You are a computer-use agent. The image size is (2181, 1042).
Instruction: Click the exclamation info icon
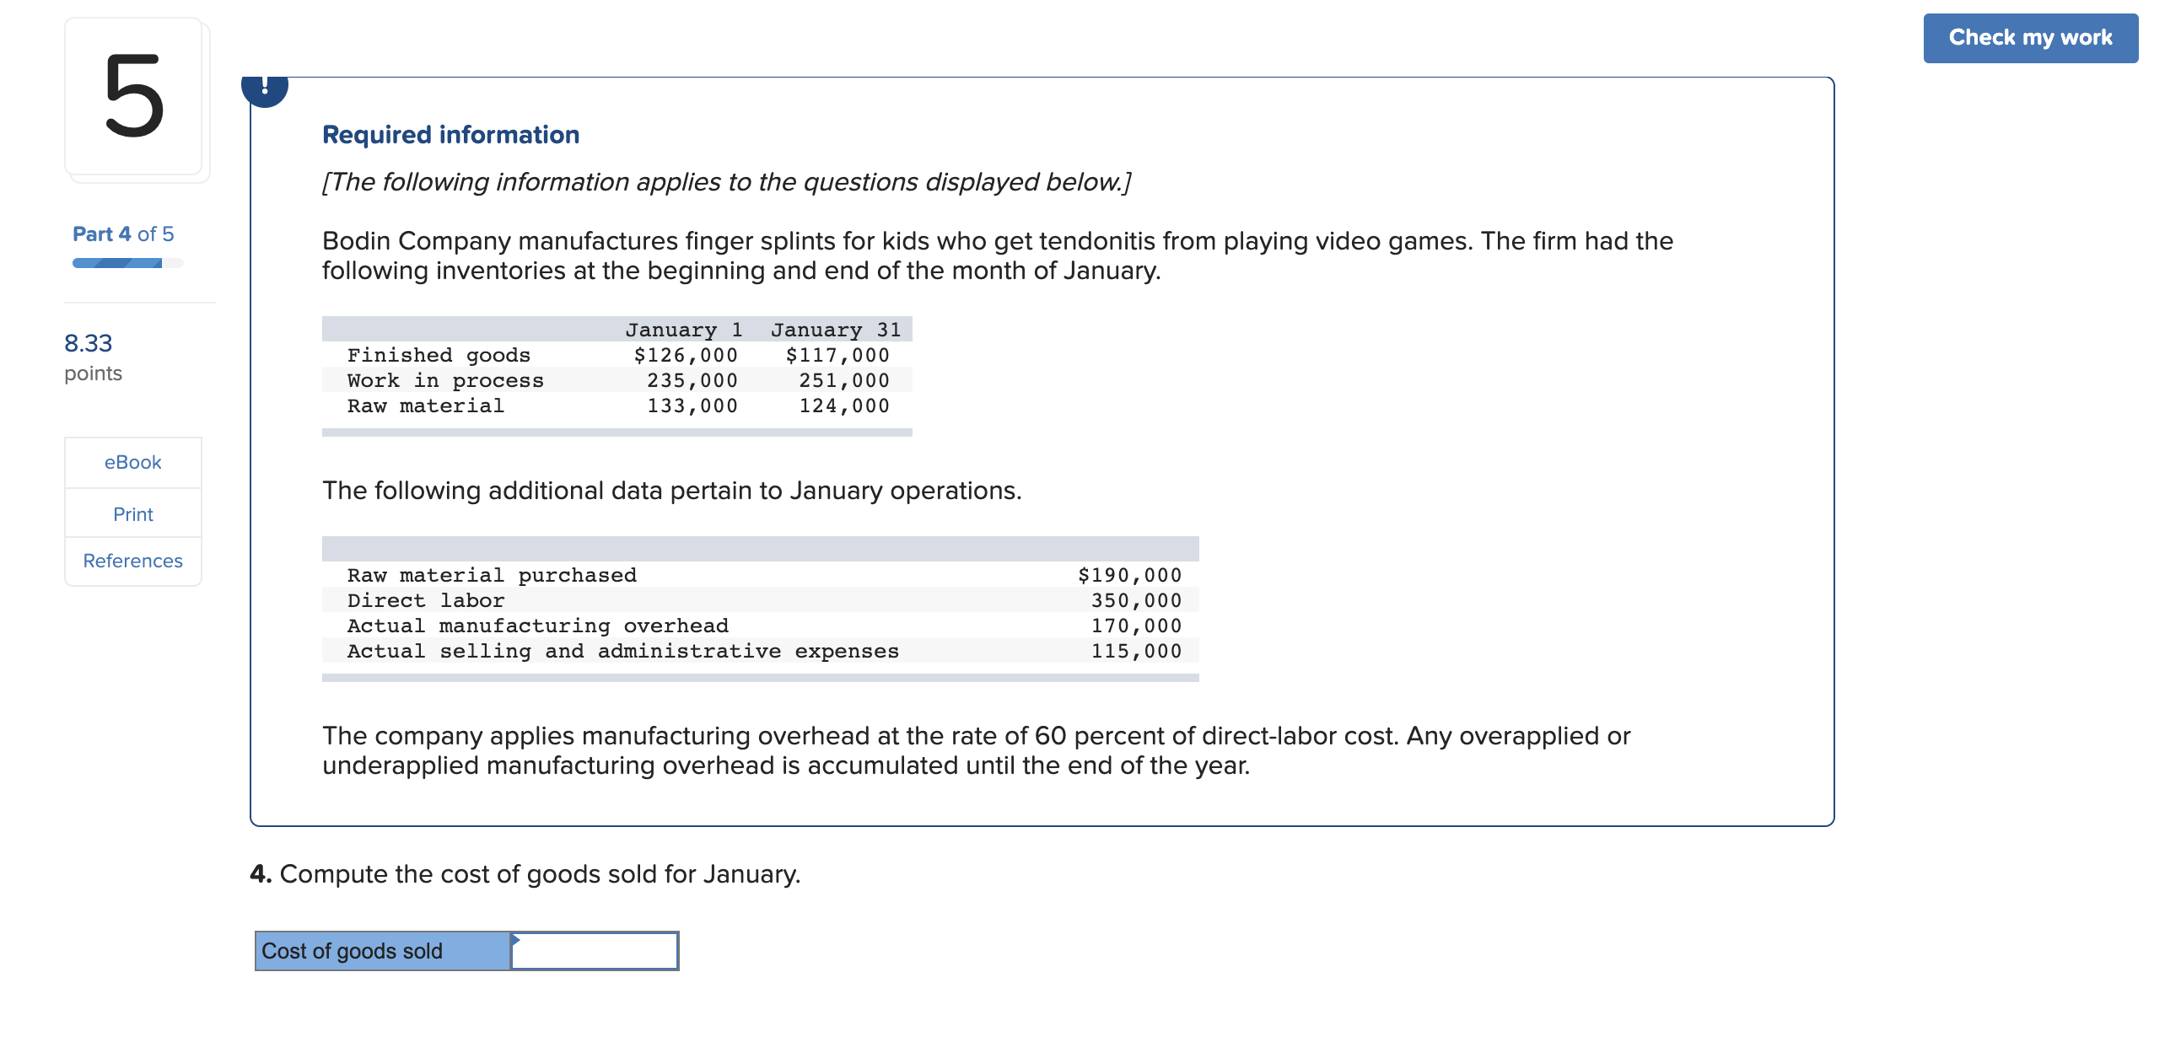pyautogui.click(x=265, y=87)
